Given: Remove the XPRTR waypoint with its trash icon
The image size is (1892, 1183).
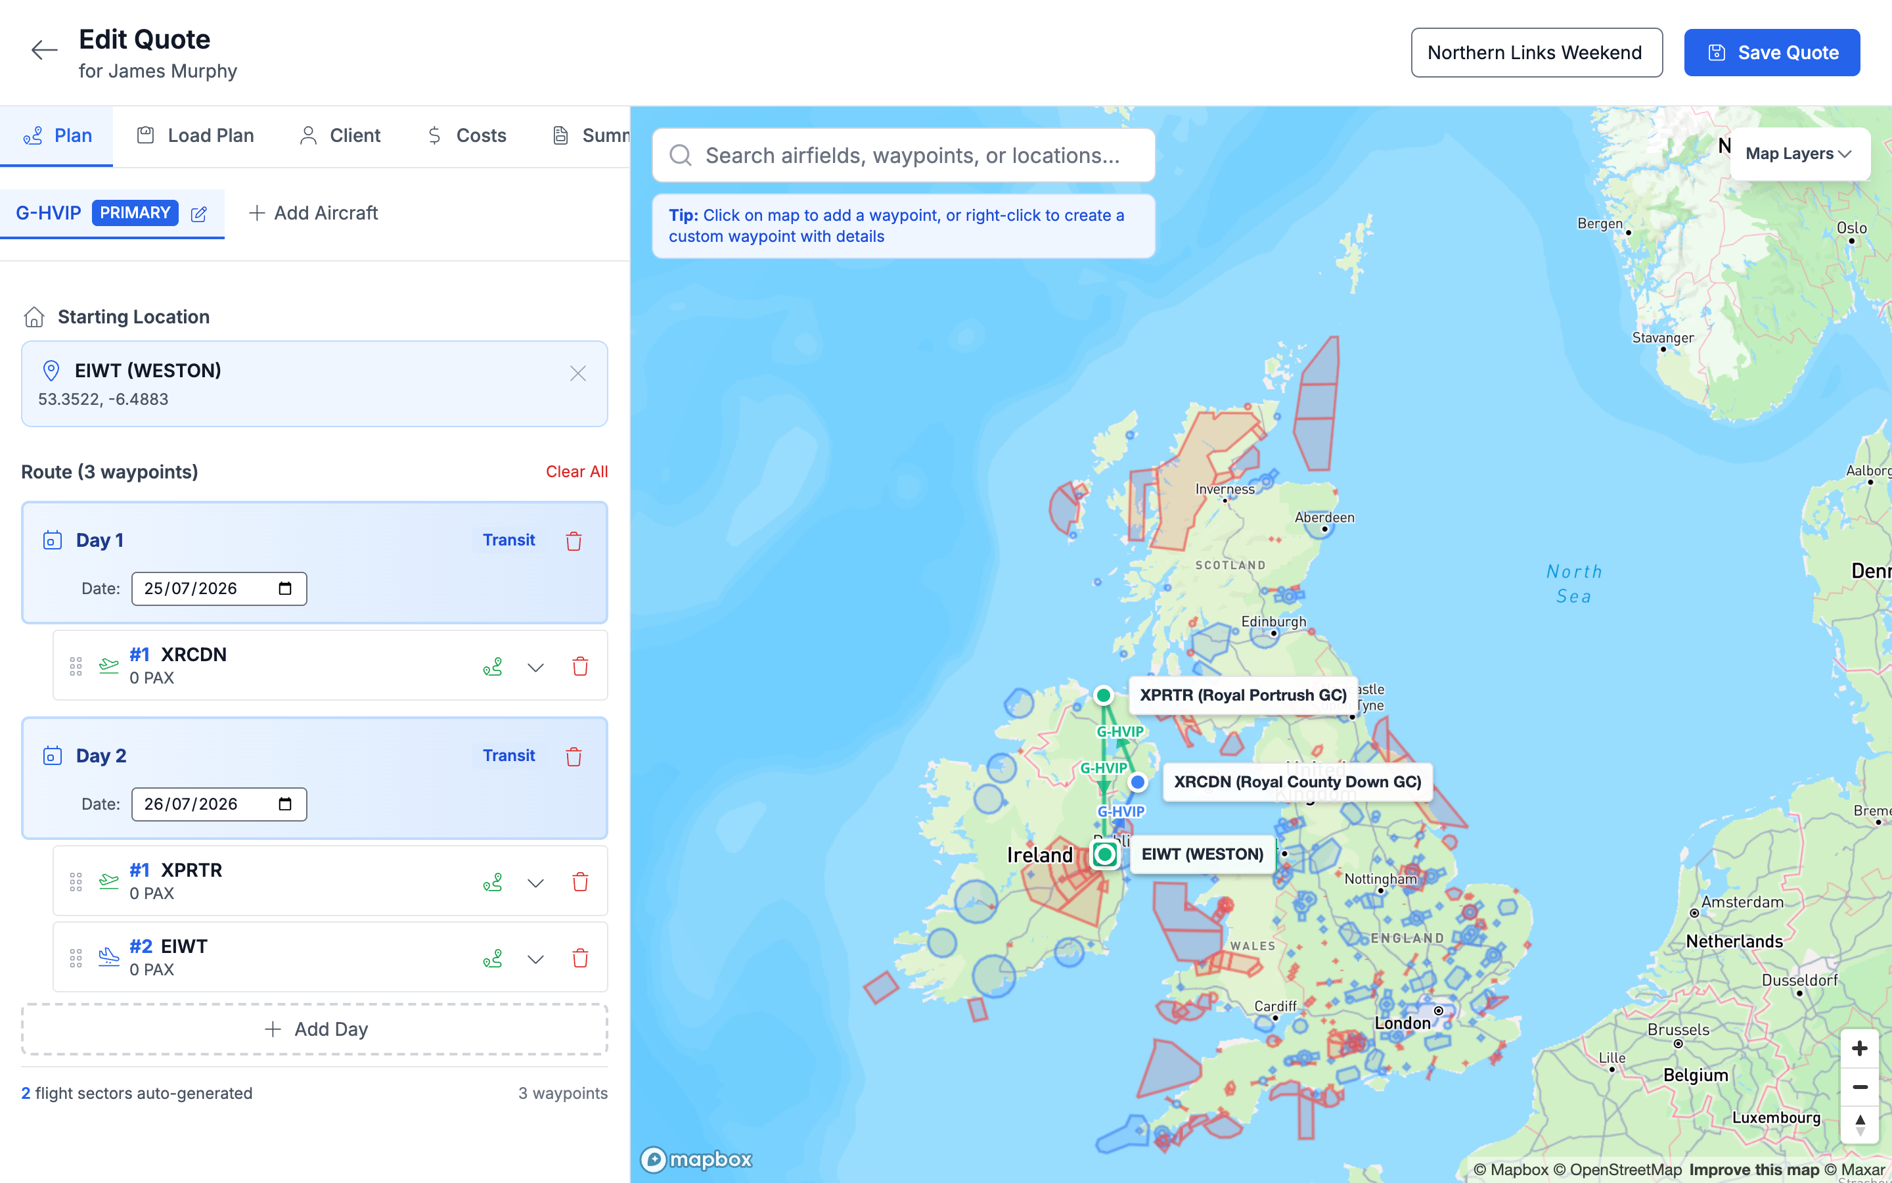Looking at the screenshot, I should [x=580, y=883].
